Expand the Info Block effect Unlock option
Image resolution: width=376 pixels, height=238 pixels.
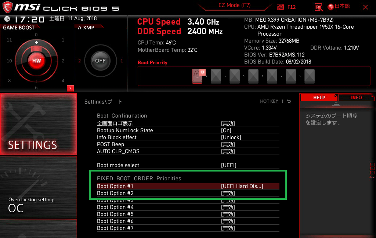(231, 137)
